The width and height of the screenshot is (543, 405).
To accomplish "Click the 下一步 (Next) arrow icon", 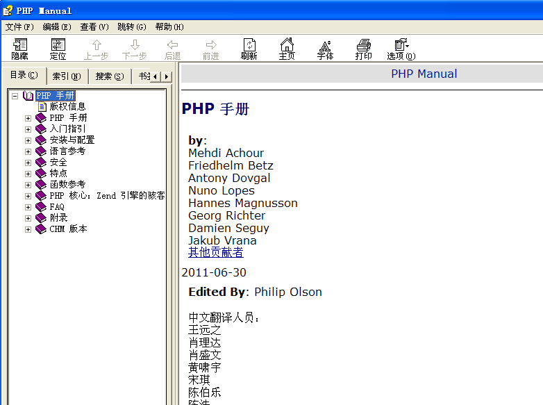I will [x=135, y=44].
